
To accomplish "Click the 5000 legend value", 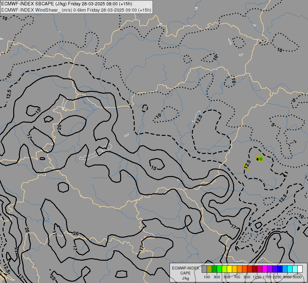I will click(x=297, y=277).
